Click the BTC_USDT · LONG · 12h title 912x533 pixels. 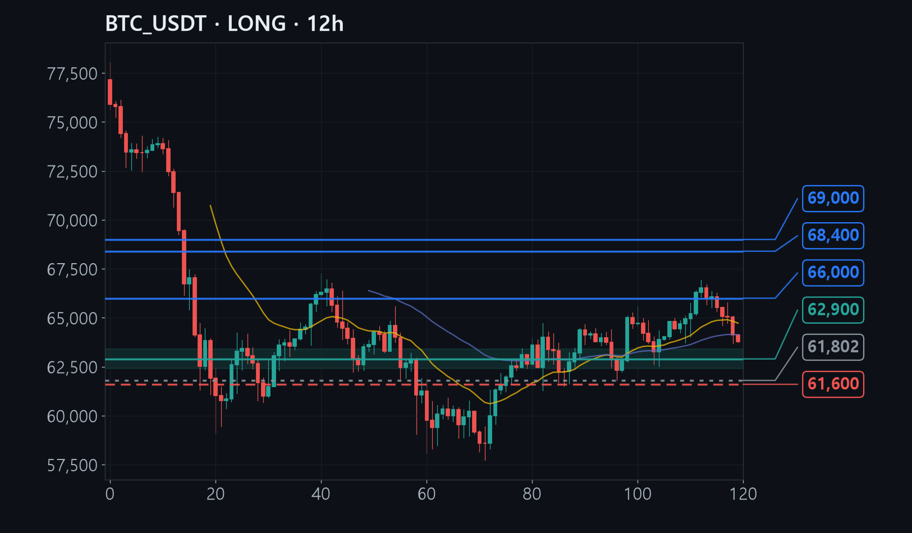[x=224, y=24]
